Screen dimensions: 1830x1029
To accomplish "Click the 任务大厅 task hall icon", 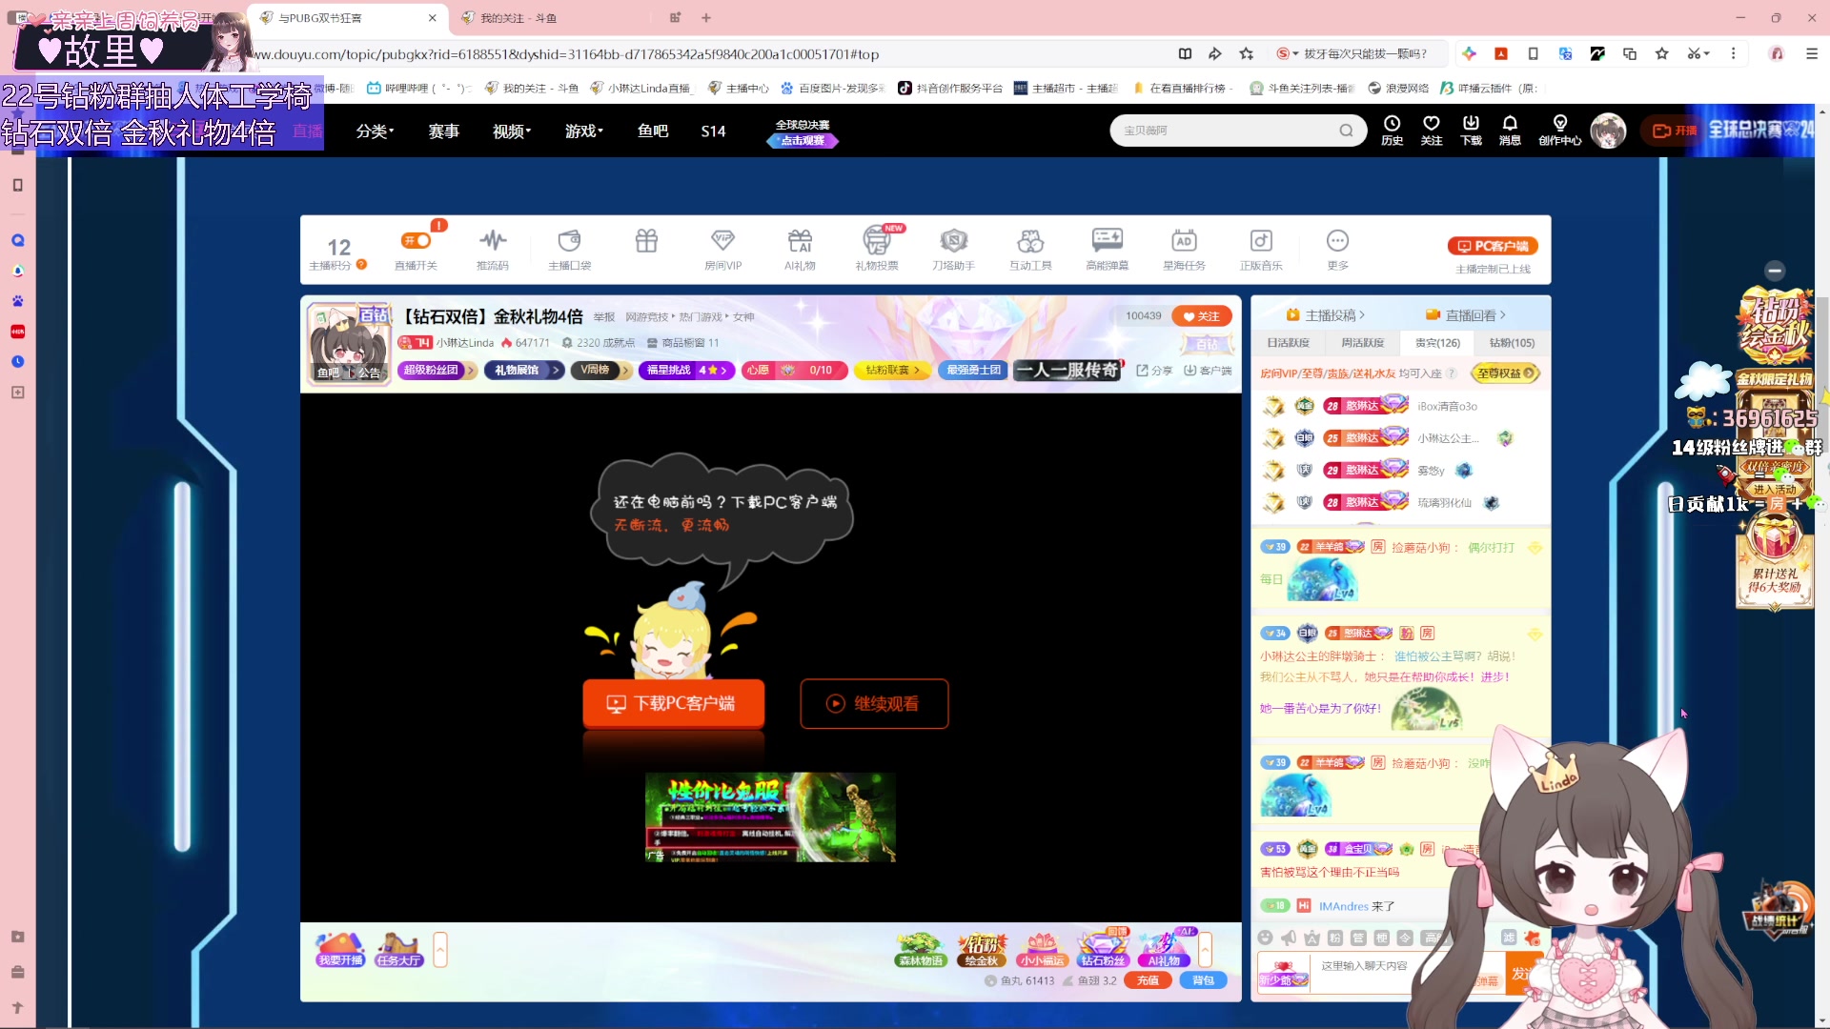I will [398, 950].
